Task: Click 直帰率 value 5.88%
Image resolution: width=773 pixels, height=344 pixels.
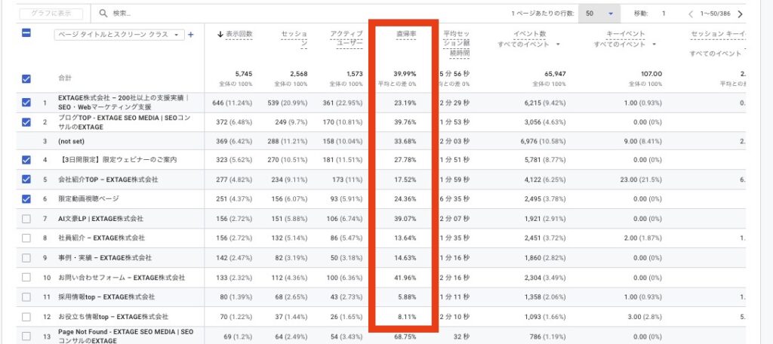Action: (407, 297)
